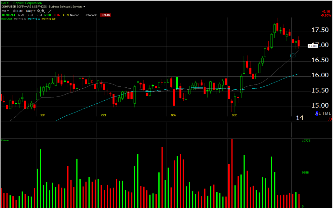Click the SAPE - Sapient Corporation title
This screenshot has width=333, height=208.
point(21,3)
